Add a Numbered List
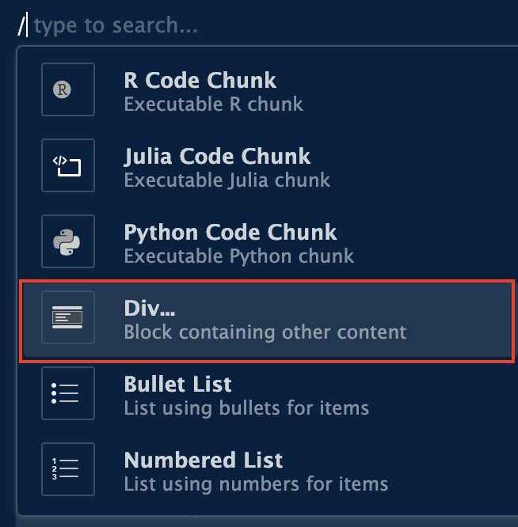This screenshot has height=527, width=518. pyautogui.click(x=203, y=461)
